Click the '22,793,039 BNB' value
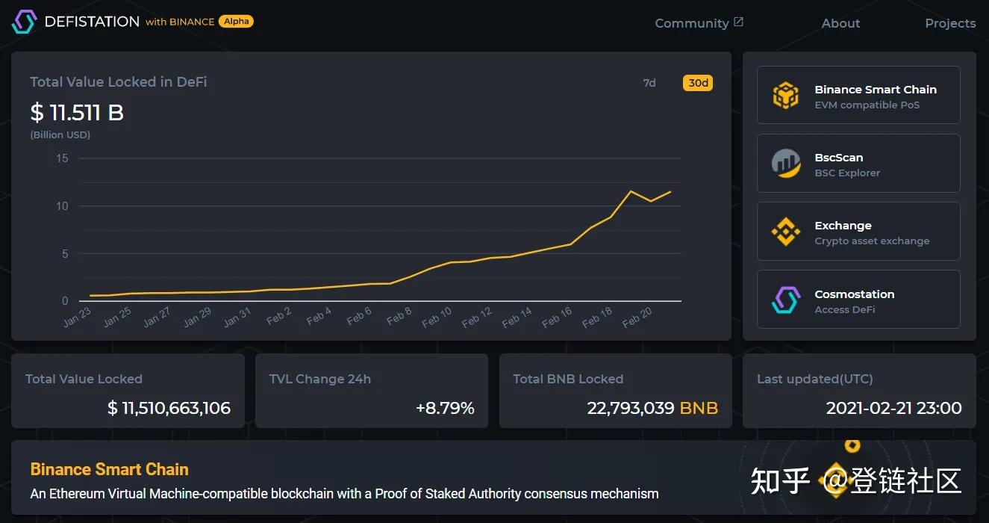 (652, 408)
